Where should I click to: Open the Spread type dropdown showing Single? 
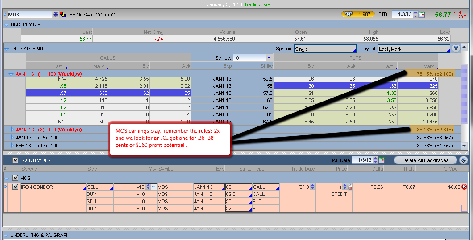(325, 49)
